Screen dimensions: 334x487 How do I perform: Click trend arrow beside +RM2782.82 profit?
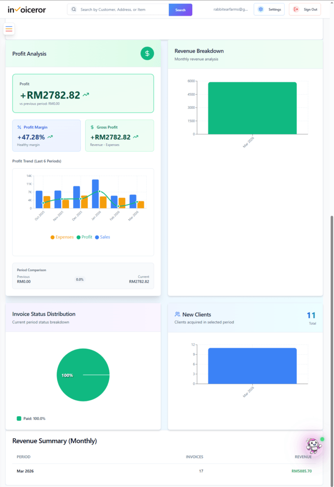point(86,95)
